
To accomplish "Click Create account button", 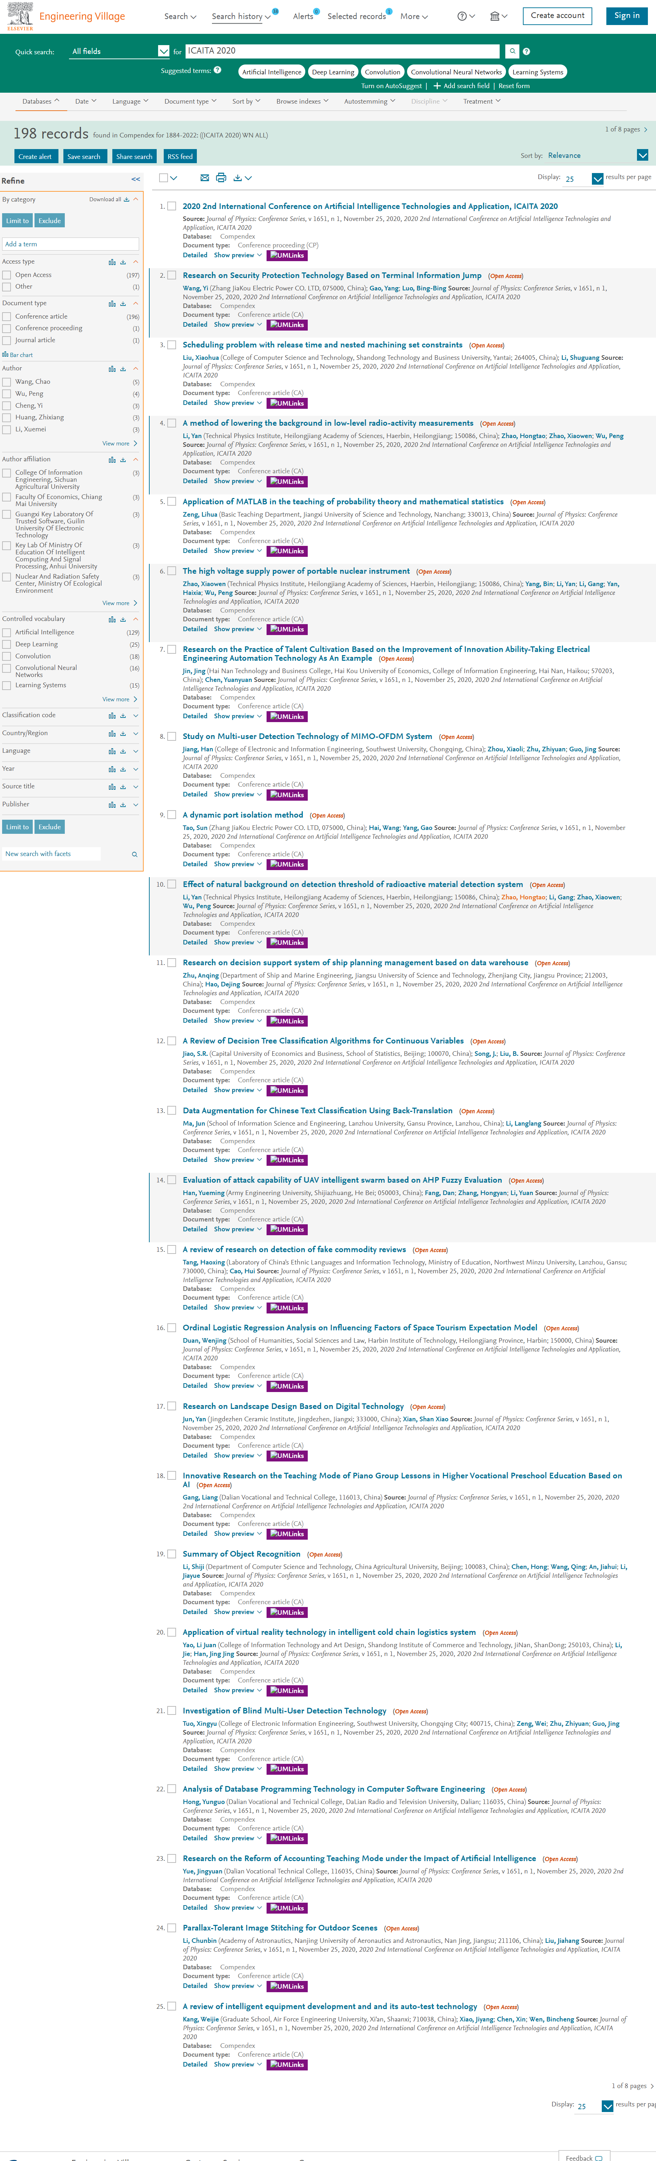I will click(557, 16).
